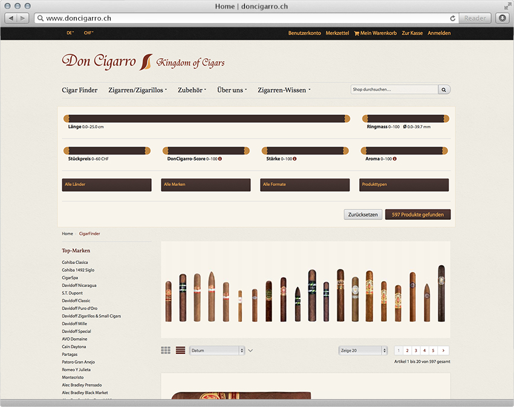Viewport: 514px width, 407px height.
Task: Click the info icon beside DonCigarro-Score
Action: click(x=220, y=159)
